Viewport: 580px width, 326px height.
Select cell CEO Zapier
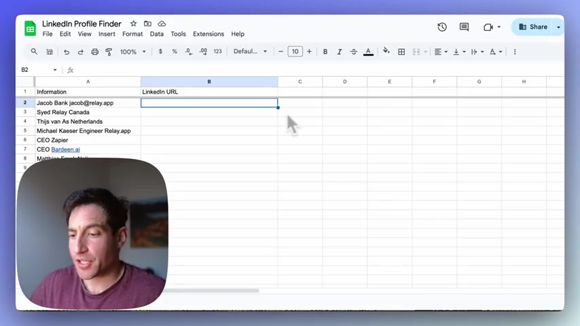coord(88,140)
